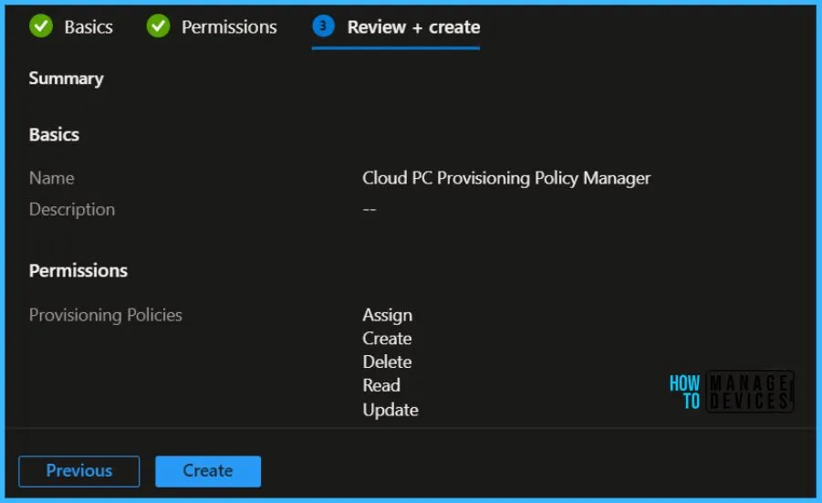Click the Description value placeholder dashes

[x=369, y=209]
